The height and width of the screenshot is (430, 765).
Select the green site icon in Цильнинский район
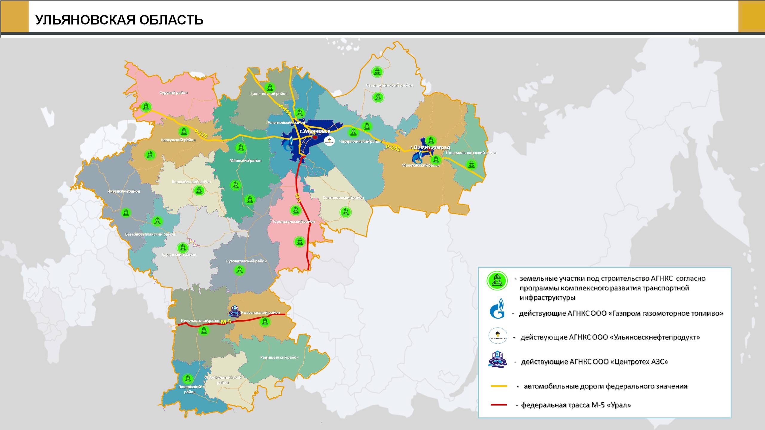click(270, 87)
